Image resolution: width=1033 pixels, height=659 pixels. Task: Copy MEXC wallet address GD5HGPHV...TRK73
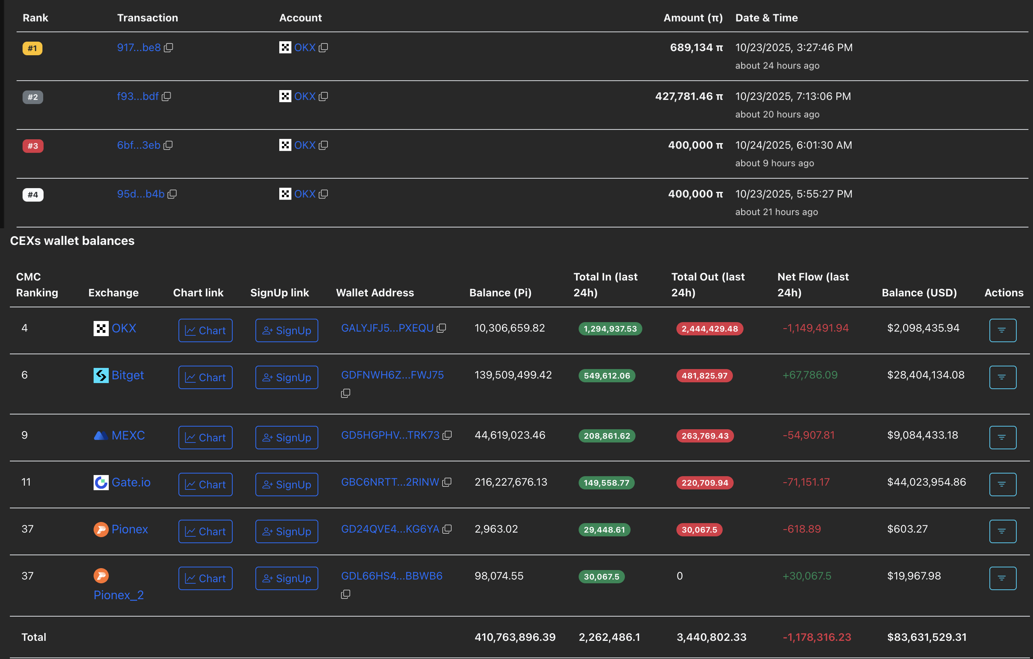(447, 435)
